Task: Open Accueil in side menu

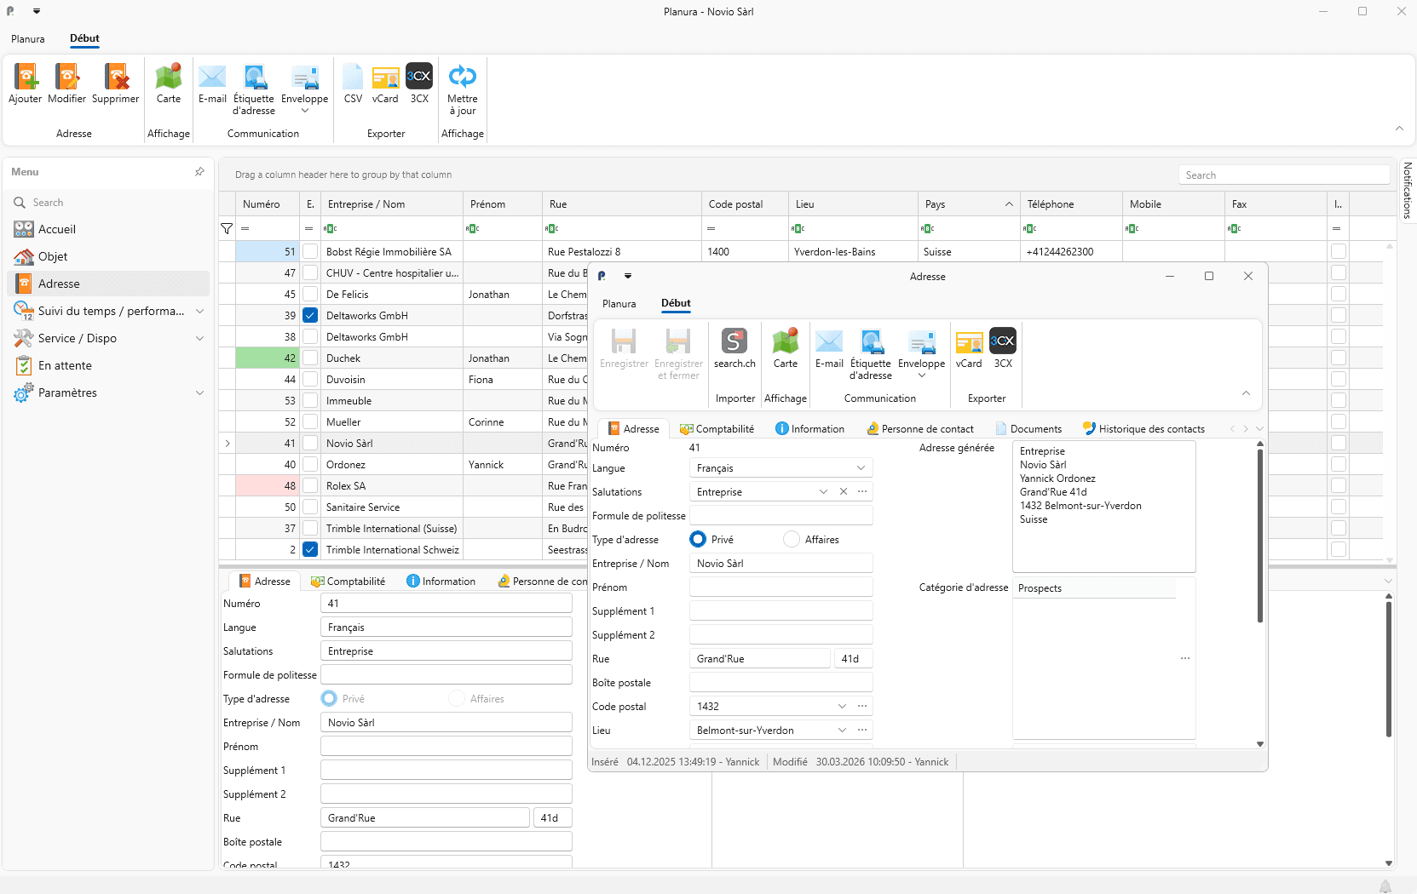Action: [108, 229]
